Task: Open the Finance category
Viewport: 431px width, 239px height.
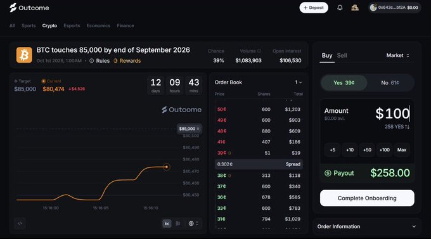Action: pos(125,25)
